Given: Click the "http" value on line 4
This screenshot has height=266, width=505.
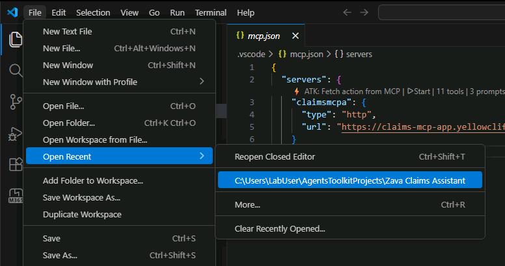Looking at the screenshot, I should tap(357, 115).
